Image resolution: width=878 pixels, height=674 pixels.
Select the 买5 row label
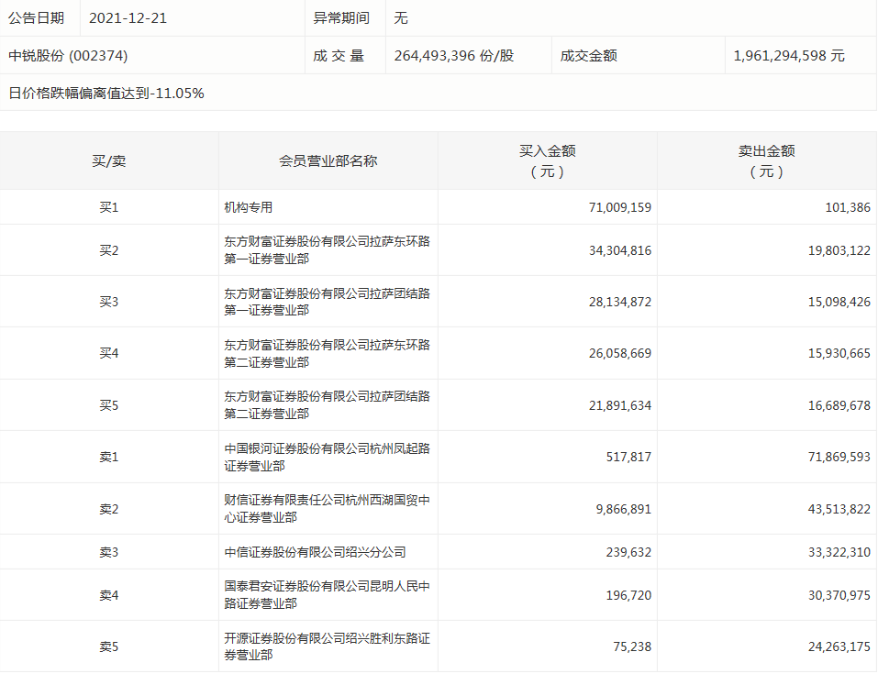coord(108,405)
